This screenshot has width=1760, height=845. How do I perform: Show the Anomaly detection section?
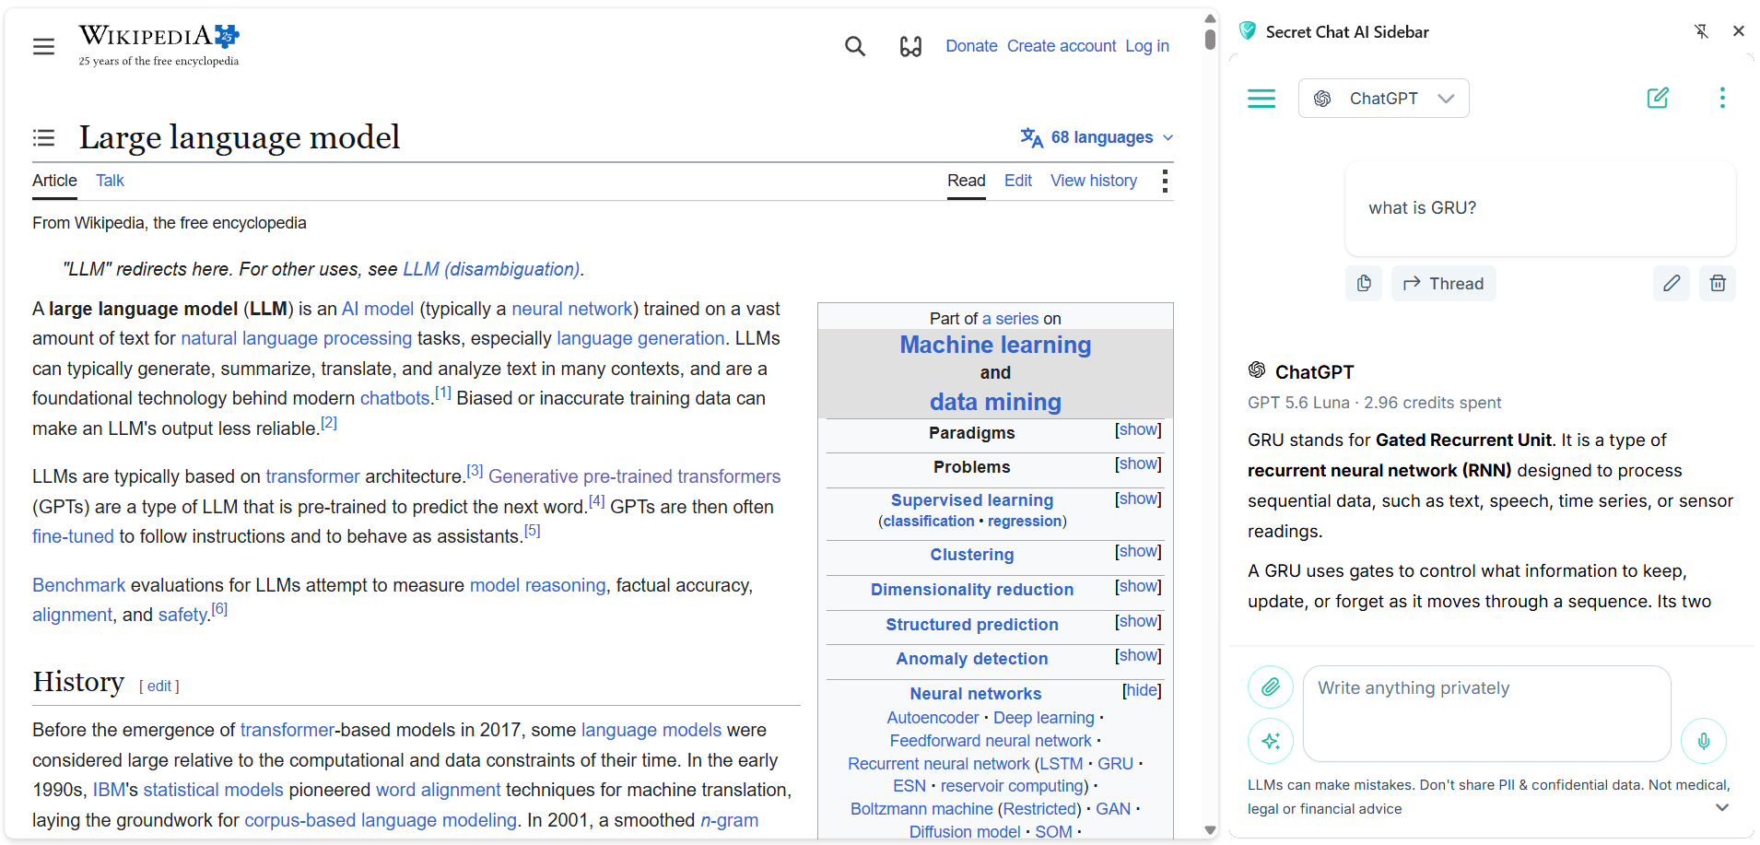coord(1138,656)
